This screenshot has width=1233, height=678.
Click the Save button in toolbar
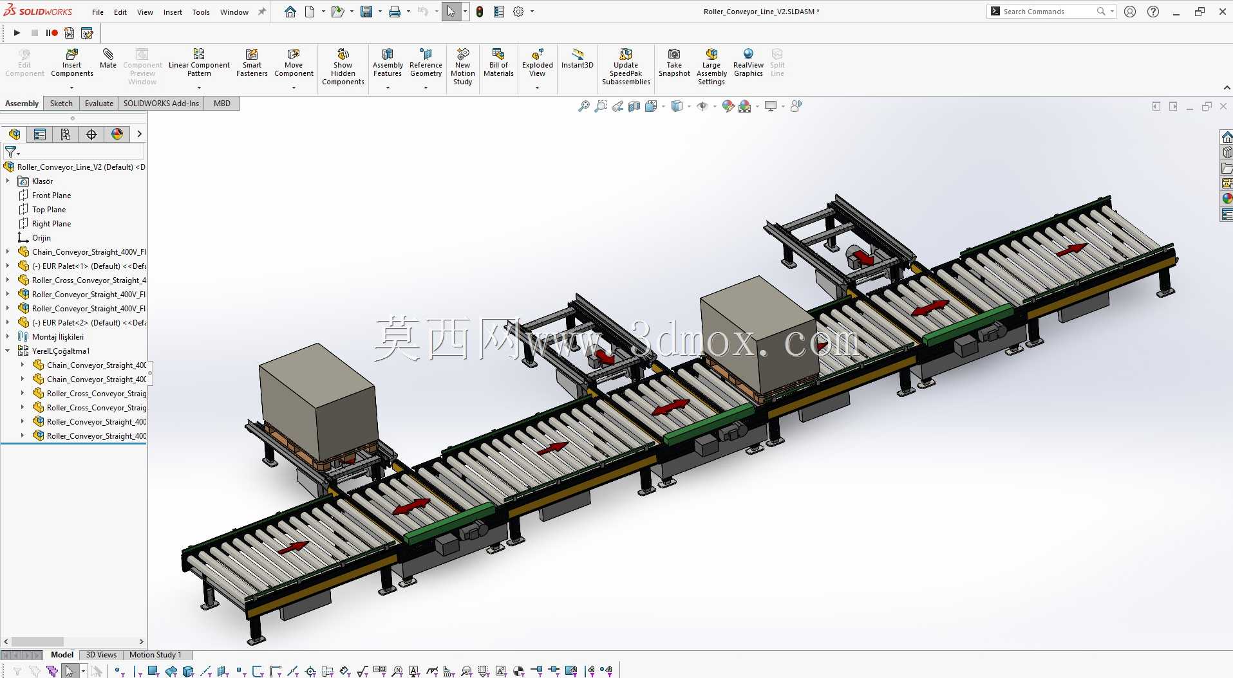pos(366,12)
